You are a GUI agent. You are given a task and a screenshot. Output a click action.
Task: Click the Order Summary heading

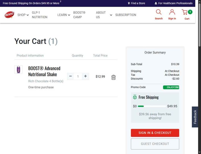pyautogui.click(x=155, y=53)
